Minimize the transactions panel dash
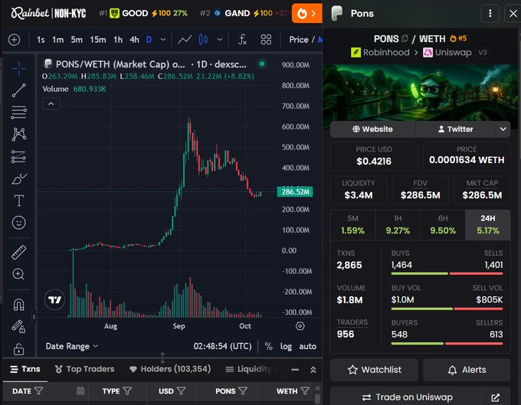 tap(295, 370)
